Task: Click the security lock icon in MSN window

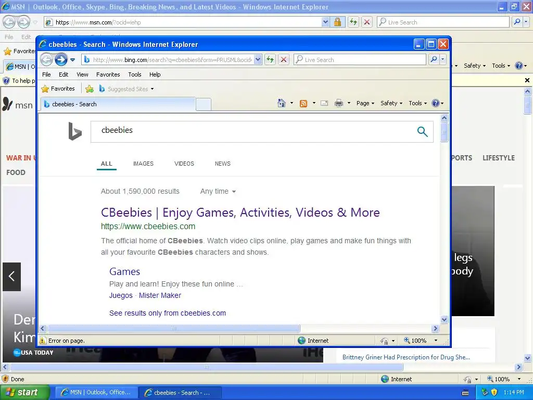Action: (337, 22)
